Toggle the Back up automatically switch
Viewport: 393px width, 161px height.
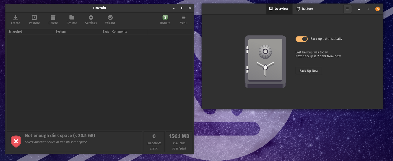click(301, 39)
